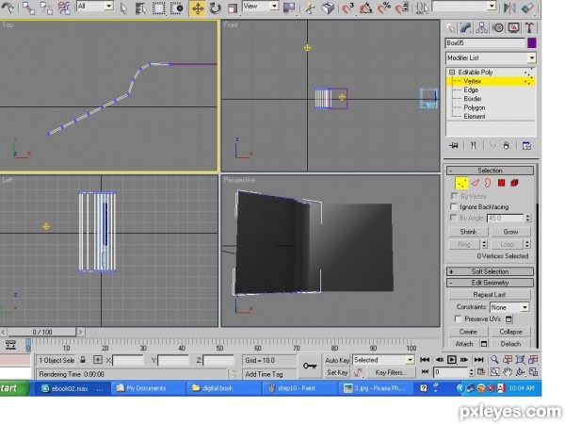Open the selection filter All dropdown
The height and width of the screenshot is (424, 565).
point(95,7)
